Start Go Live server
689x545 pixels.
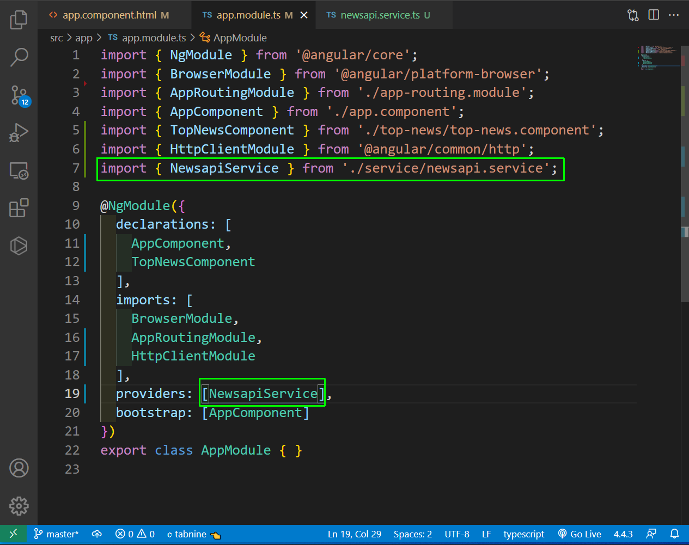580,534
